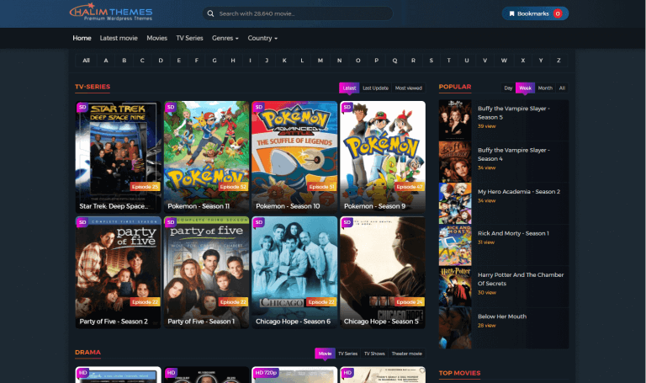Screen dimensions: 646x383
Task: Open the Pokemon - Season 9 poster
Action: [383, 157]
